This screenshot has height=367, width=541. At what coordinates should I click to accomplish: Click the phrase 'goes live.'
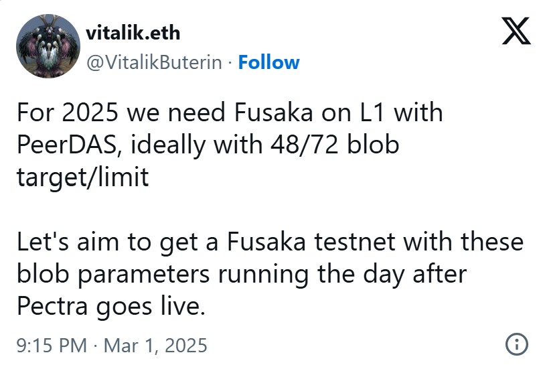pos(157,305)
